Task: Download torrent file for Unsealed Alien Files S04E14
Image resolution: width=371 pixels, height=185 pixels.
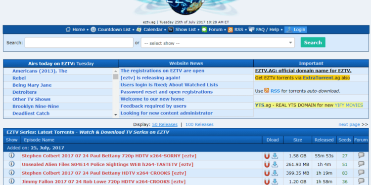Action: 275,164
